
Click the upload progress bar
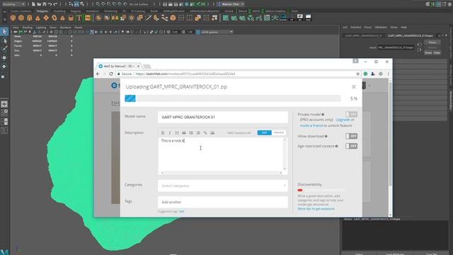(233, 98)
